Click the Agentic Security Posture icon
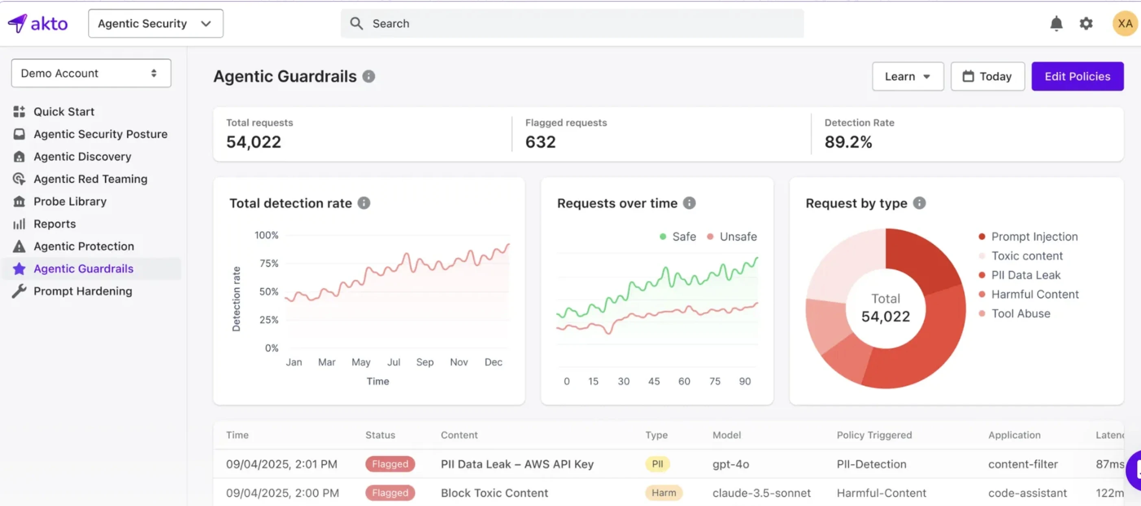The height and width of the screenshot is (506, 1141). click(x=19, y=134)
